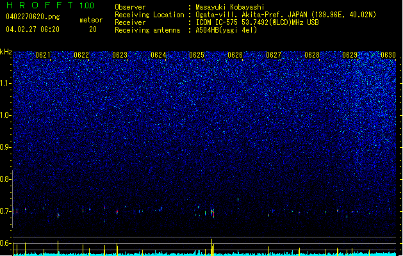Click the 0623 time marker
Image resolution: width=403 pixels, height=256 pixels.
(120, 55)
